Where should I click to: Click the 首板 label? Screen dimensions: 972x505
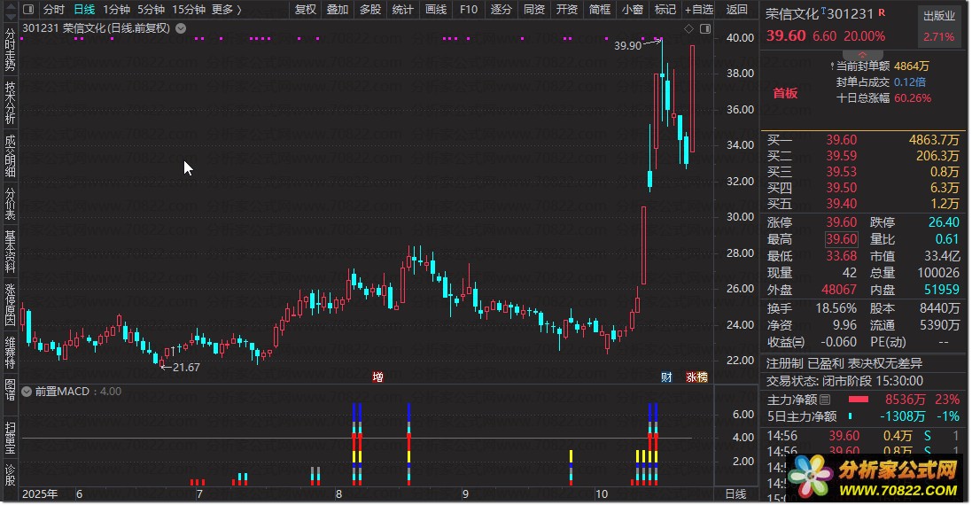[x=785, y=94]
